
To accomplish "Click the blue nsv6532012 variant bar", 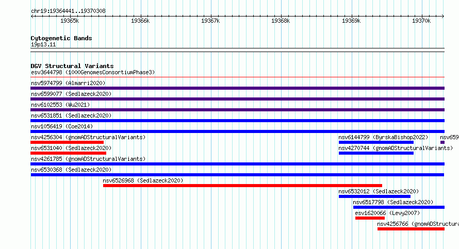I will pyautogui.click(x=374, y=196).
